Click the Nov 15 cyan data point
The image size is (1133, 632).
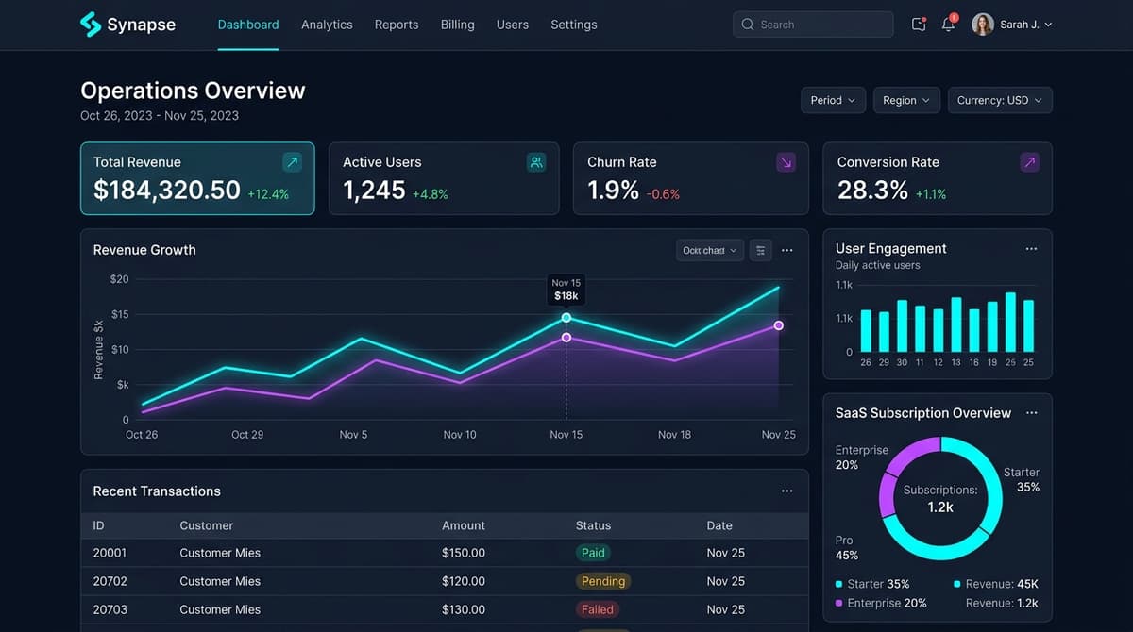(x=566, y=318)
